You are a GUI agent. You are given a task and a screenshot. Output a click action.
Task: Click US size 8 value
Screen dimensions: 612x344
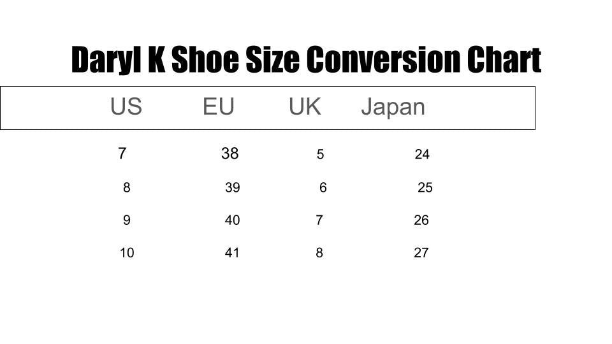127,187
